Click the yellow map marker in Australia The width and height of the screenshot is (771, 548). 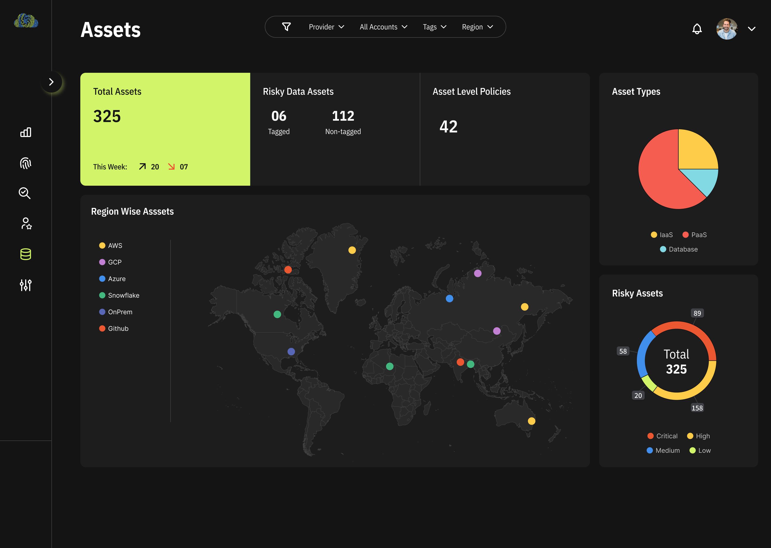[x=532, y=421]
